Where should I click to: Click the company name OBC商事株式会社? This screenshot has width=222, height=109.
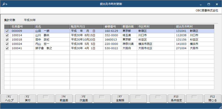point(207,11)
